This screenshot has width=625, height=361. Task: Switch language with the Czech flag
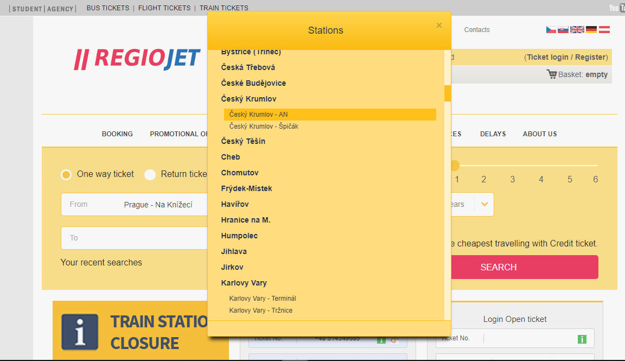pyautogui.click(x=551, y=30)
